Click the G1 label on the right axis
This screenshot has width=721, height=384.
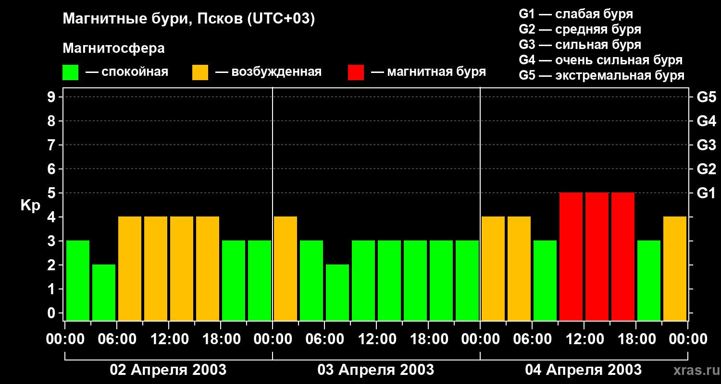[x=706, y=193]
